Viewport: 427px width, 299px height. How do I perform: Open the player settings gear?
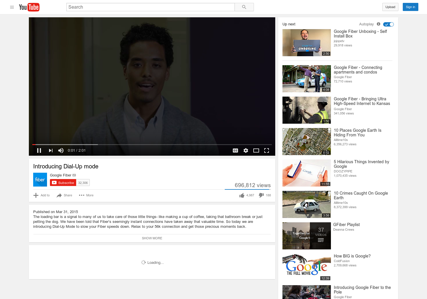click(246, 151)
